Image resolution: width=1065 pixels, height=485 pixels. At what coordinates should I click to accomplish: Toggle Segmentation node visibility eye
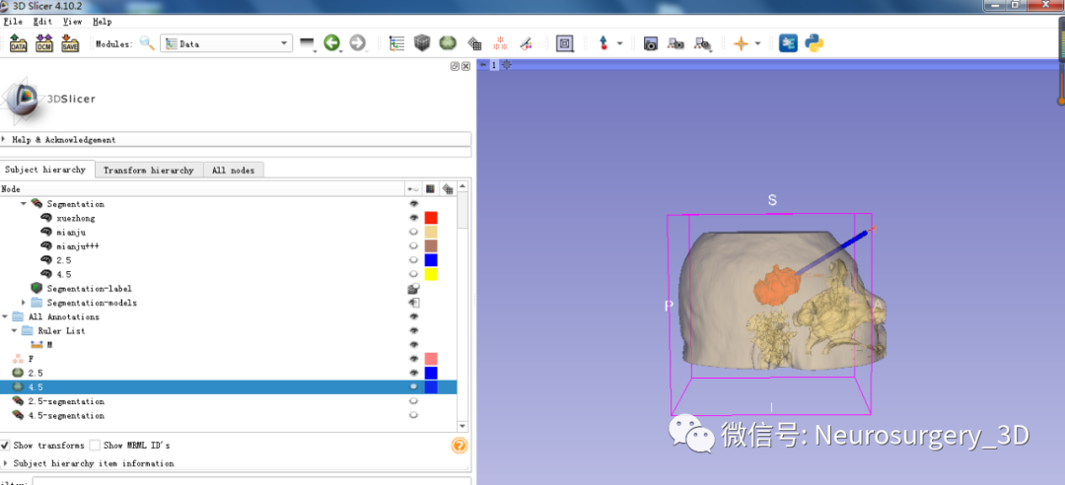click(x=413, y=204)
